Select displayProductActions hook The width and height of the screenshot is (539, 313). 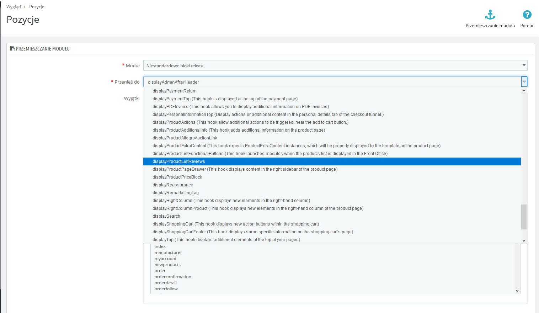(332, 122)
